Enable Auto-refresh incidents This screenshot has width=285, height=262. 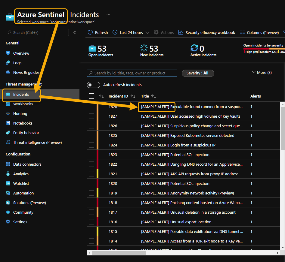(93, 85)
